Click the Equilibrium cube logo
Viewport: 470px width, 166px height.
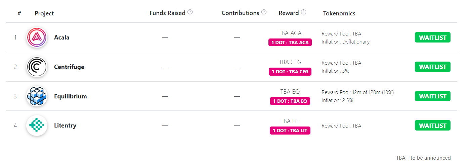tap(36, 96)
